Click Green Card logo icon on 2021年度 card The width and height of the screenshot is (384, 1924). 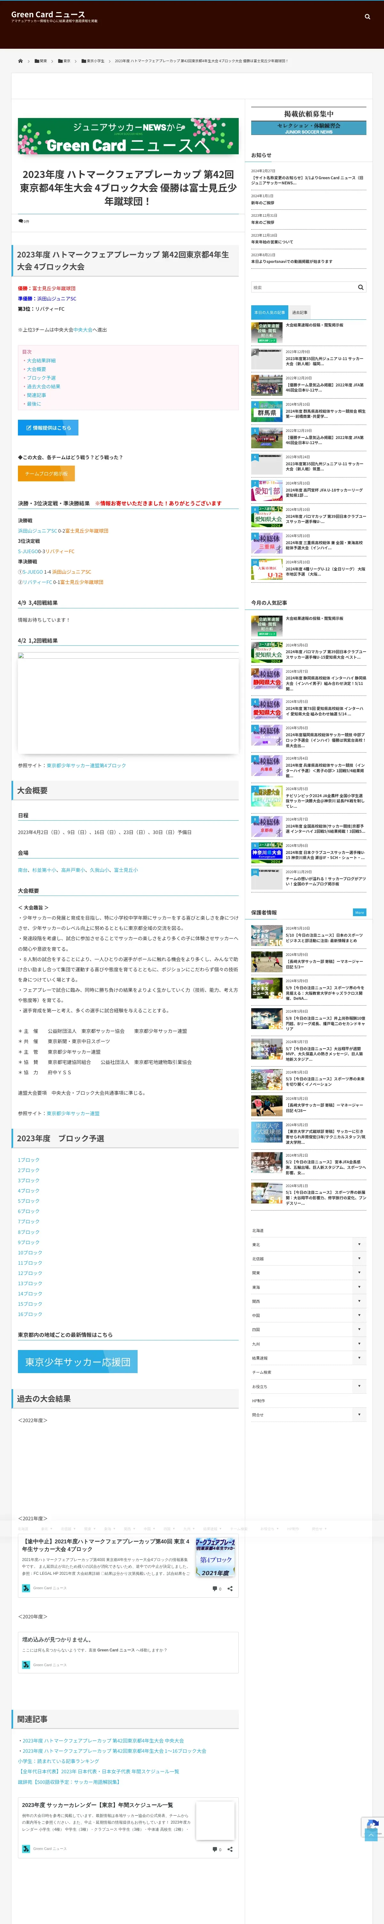26,1588
